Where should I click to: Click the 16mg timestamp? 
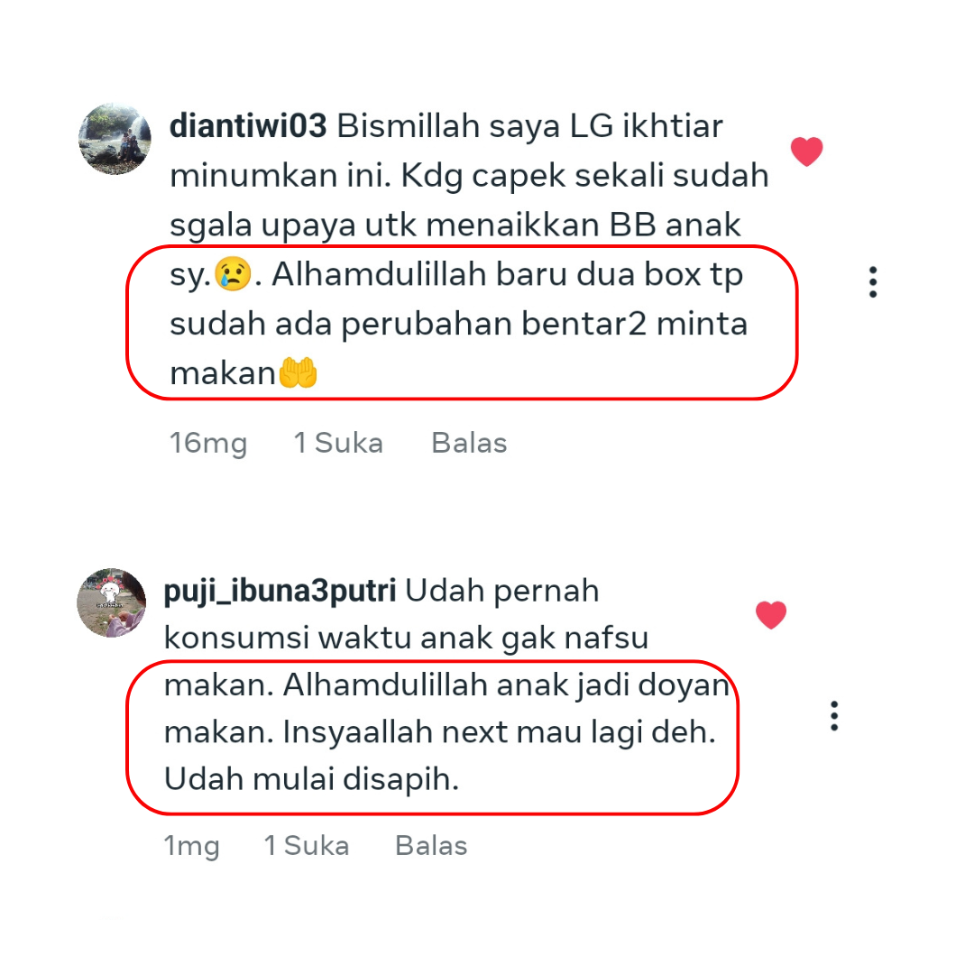(208, 444)
